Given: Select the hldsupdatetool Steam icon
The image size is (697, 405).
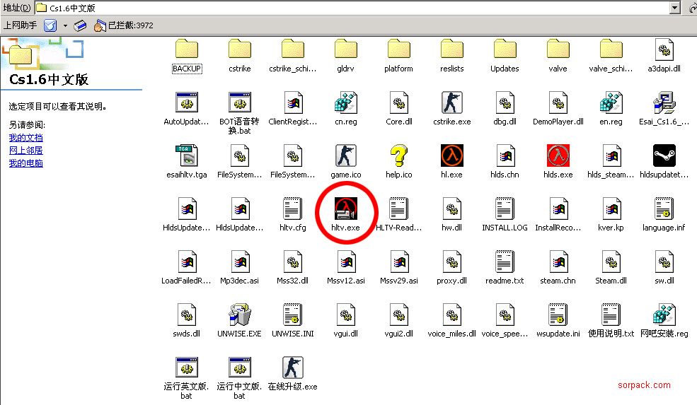Looking at the screenshot, I should click(x=664, y=156).
